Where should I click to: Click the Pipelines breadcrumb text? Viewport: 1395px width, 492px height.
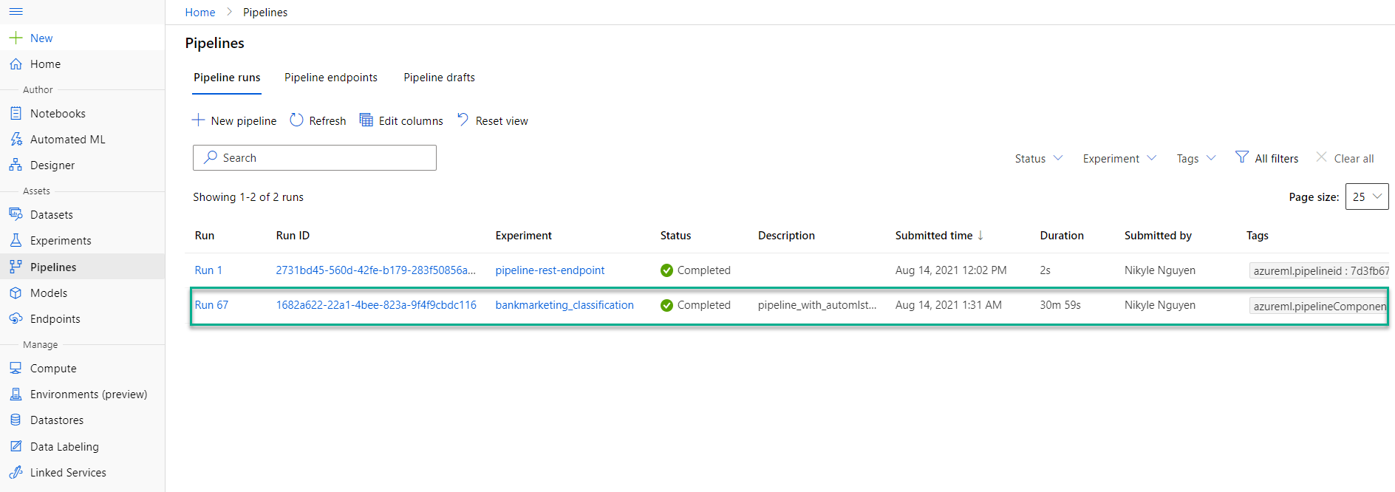coord(265,12)
